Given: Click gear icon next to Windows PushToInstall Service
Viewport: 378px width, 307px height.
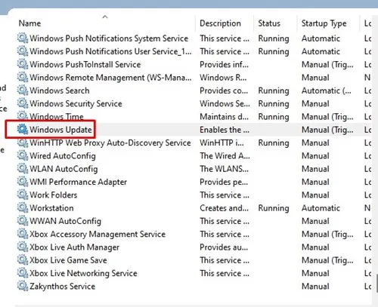Looking at the screenshot, I should click(x=23, y=64).
